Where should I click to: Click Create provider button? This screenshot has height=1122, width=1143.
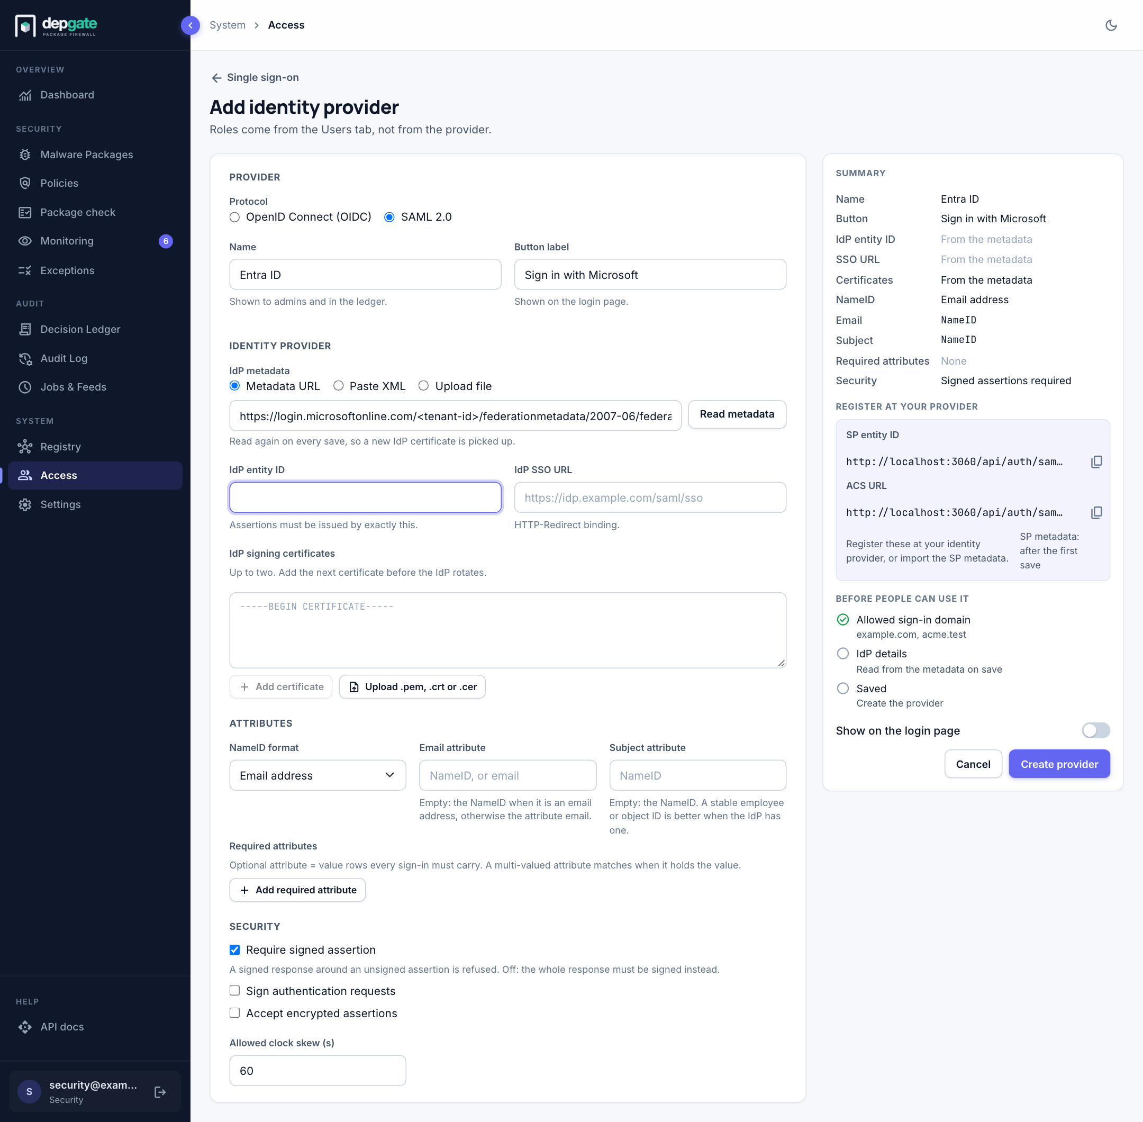click(x=1059, y=764)
